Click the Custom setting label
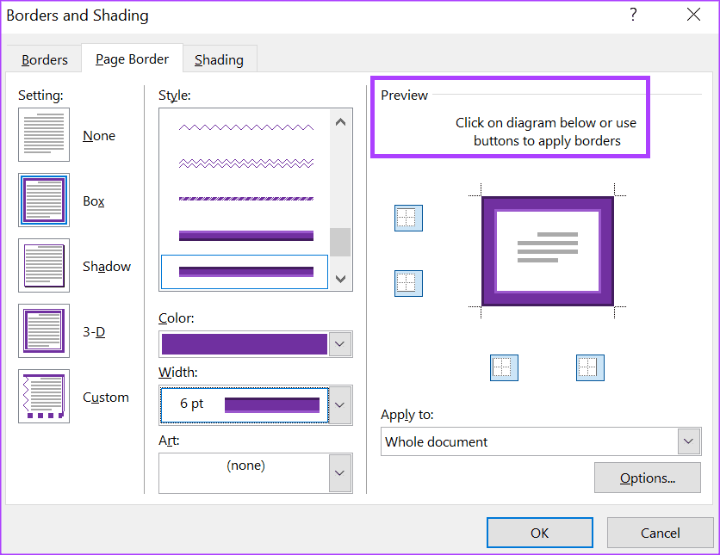Screen dimensions: 720x555 [106, 398]
